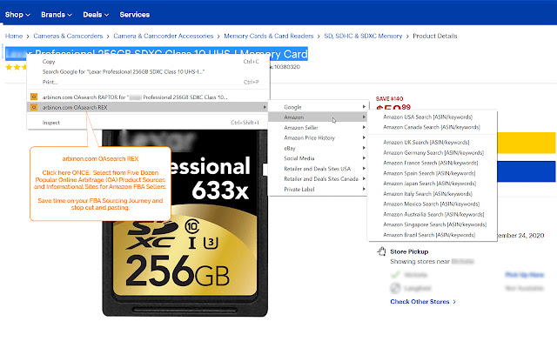The image size is (557, 348).
Task: Choose Print from the context menu
Action: click(148, 82)
